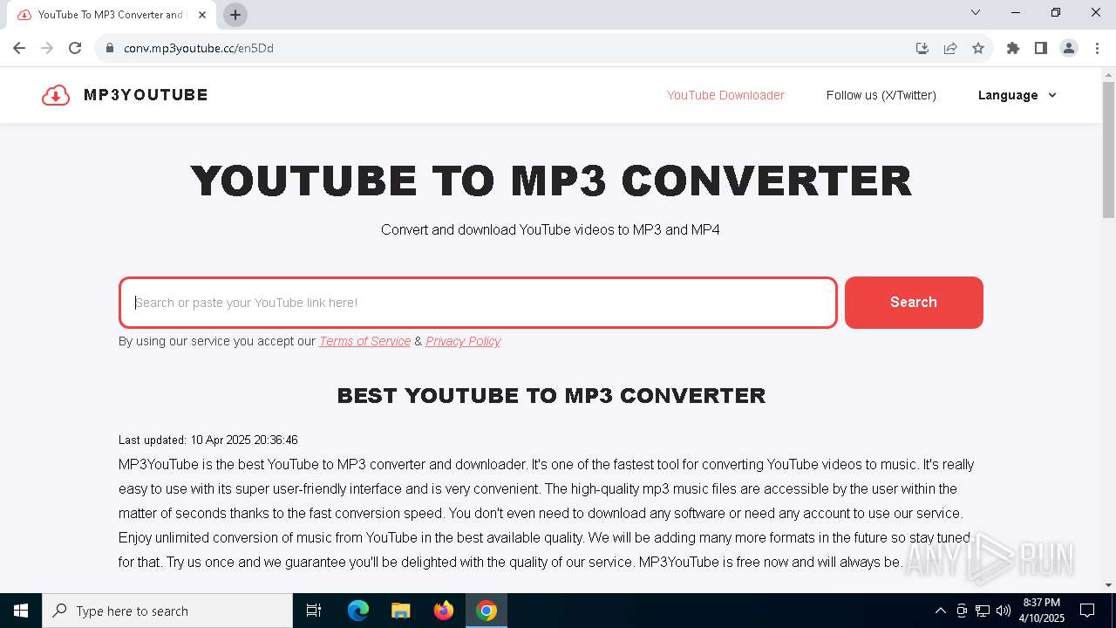1116x628 pixels.
Task: Open the Terms of Service link
Action: (364, 341)
